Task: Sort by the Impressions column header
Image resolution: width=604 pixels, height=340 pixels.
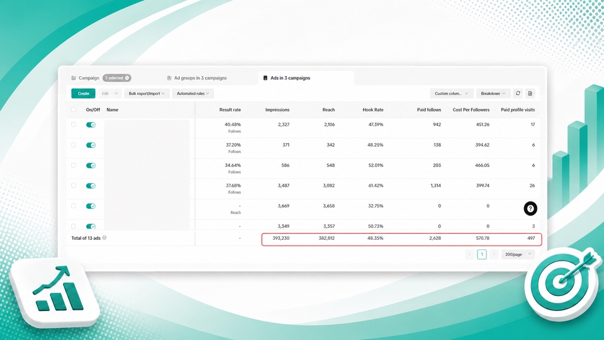Action: click(x=277, y=110)
